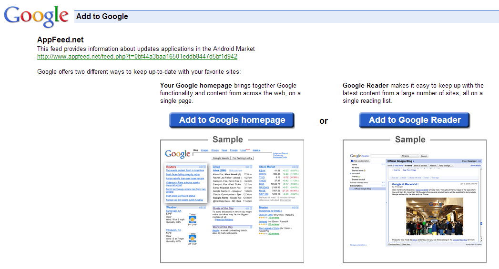Click the Google Search button in the sample
This screenshot has width=499, height=269.
[x=221, y=158]
